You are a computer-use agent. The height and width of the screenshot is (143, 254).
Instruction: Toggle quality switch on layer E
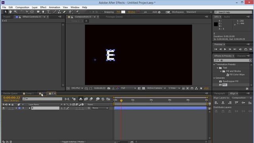click(x=68, y=108)
